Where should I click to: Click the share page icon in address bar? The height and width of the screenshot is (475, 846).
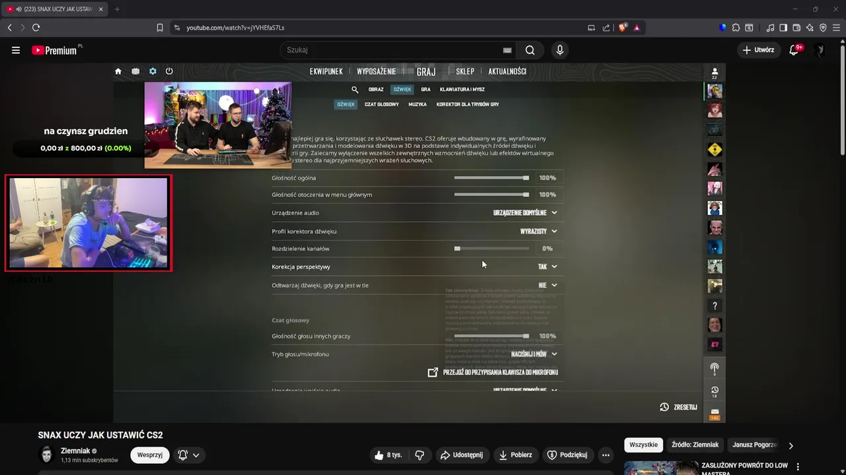(606, 28)
